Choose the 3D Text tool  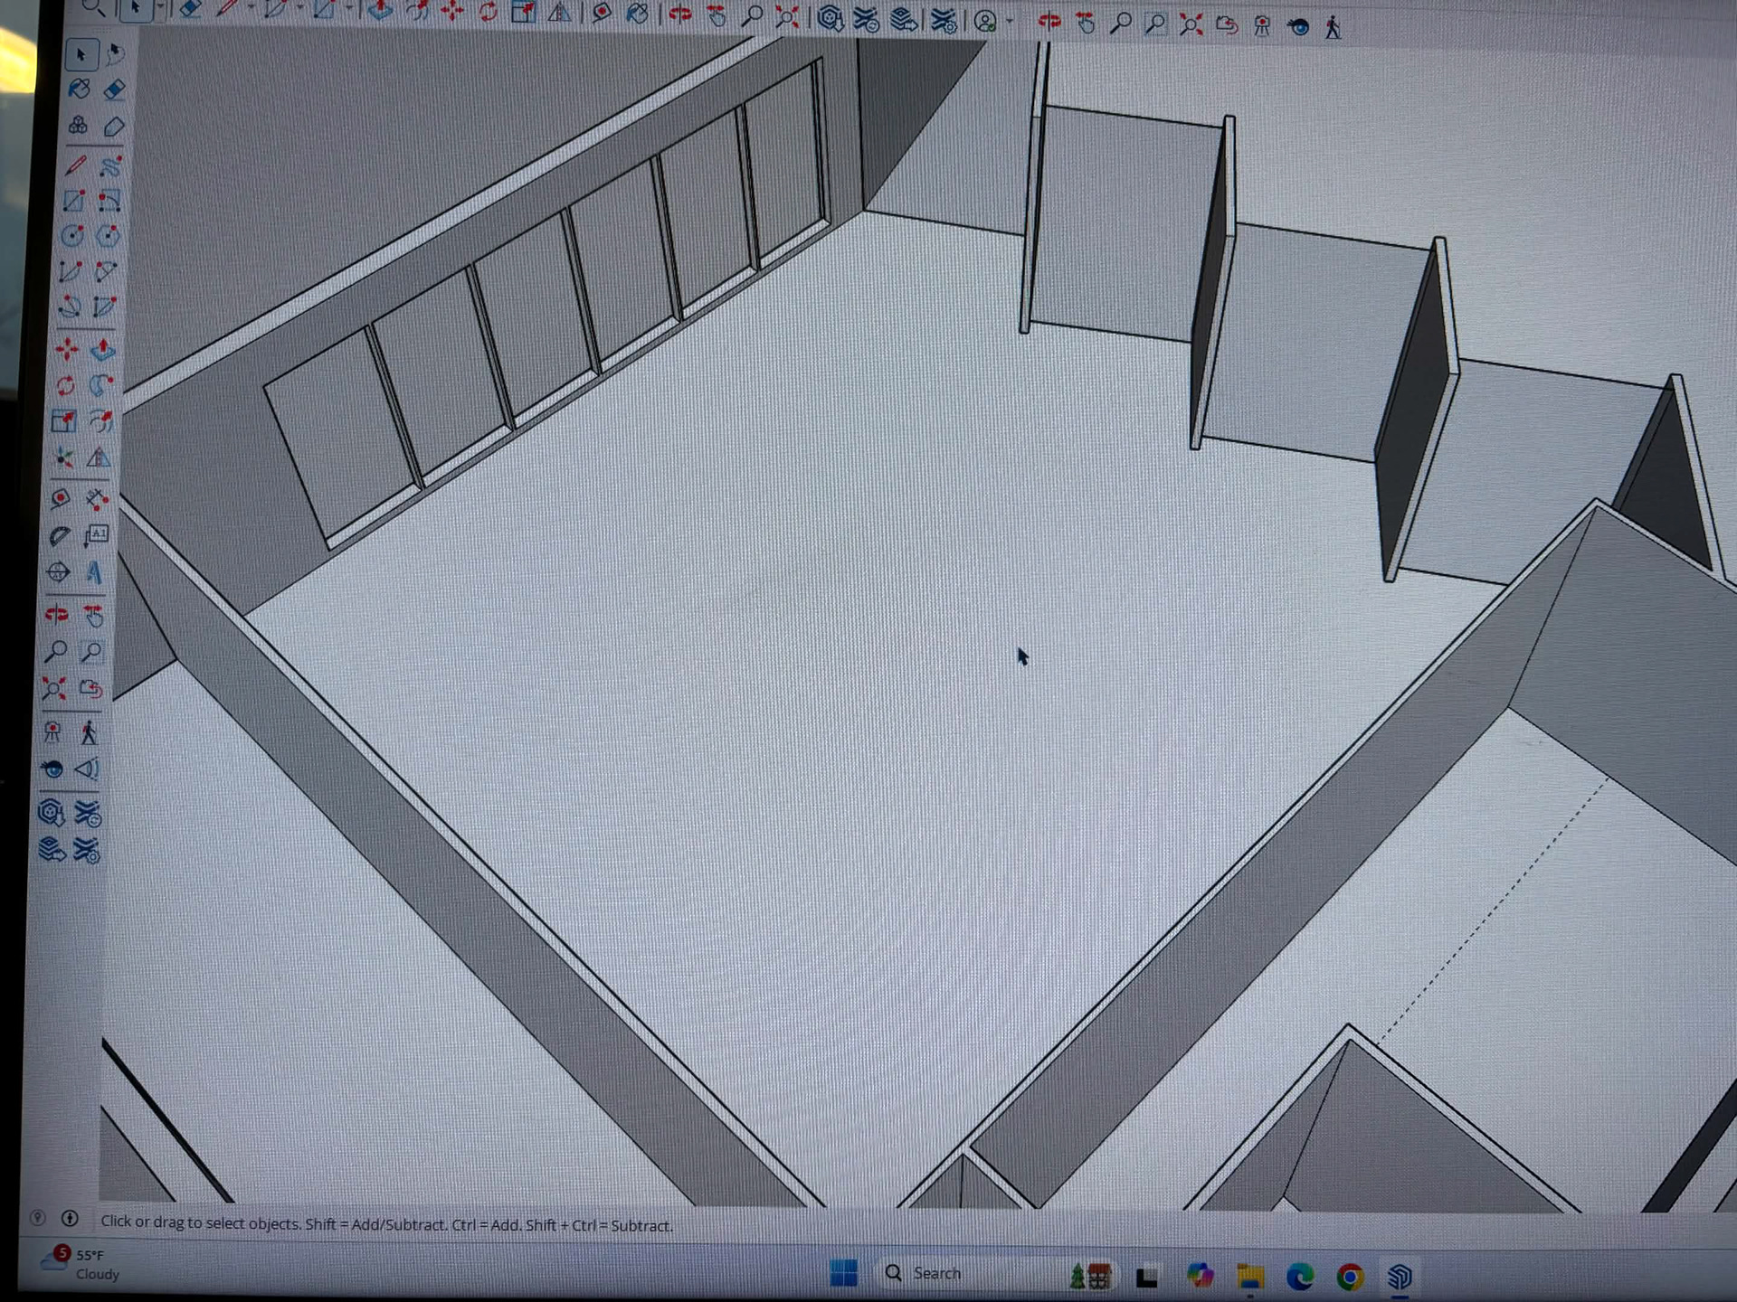point(93,572)
